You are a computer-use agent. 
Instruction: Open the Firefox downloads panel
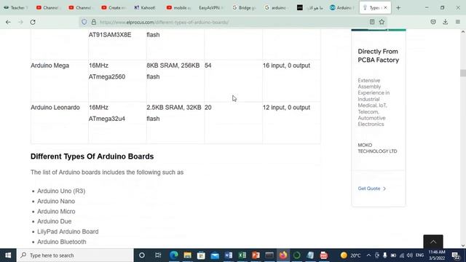445,22
